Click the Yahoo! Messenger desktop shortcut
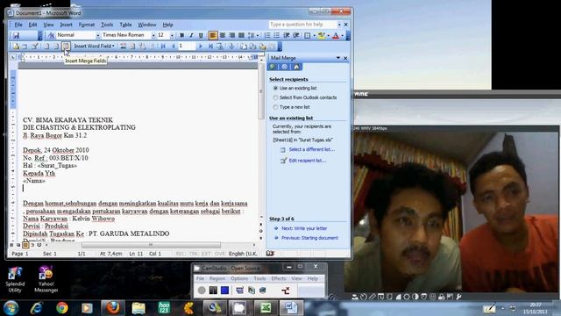Screen dimensions: 561x316 click(x=46, y=279)
